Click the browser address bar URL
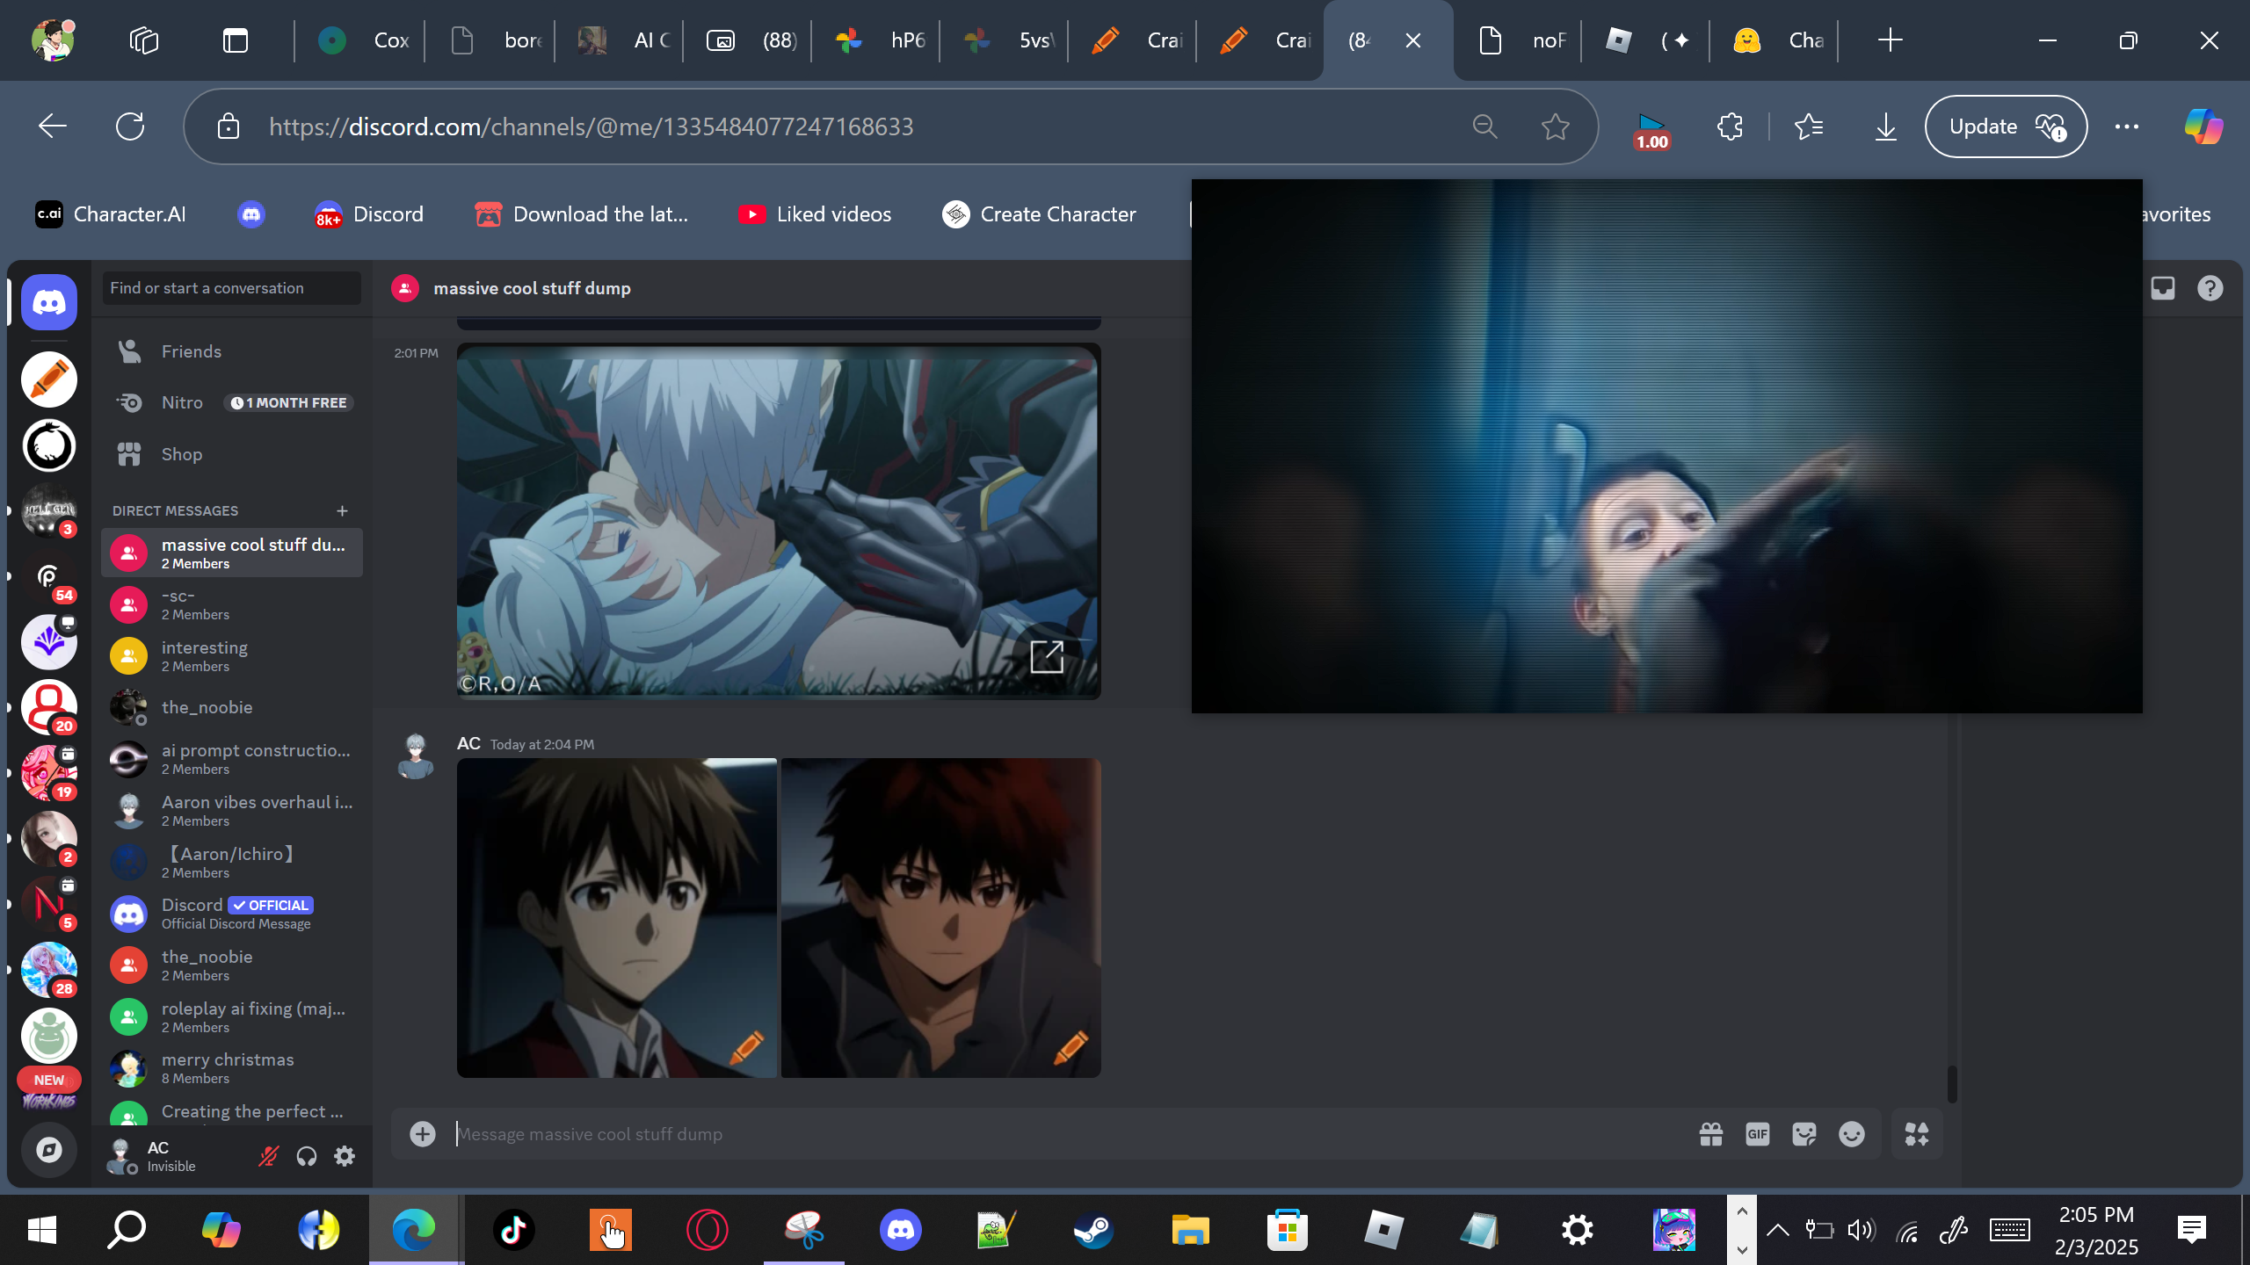 [x=591, y=126]
